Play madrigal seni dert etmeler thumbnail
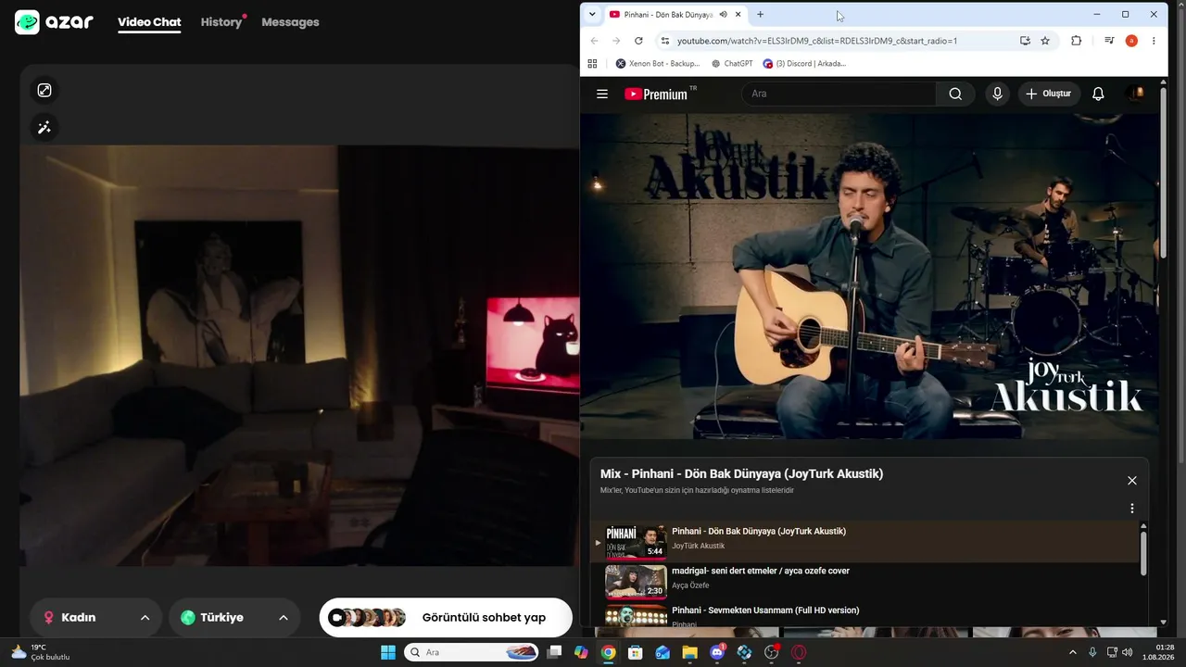This screenshot has height=667, width=1186. pos(636,582)
